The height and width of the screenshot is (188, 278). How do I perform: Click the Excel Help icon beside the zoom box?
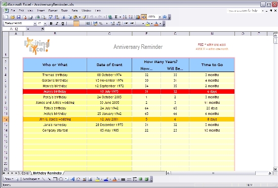click(165, 17)
